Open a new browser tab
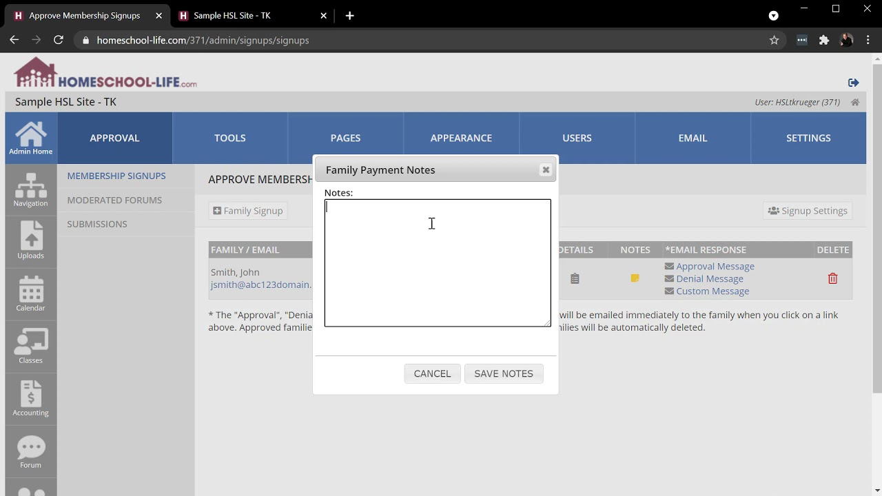The image size is (882, 496). (349, 15)
